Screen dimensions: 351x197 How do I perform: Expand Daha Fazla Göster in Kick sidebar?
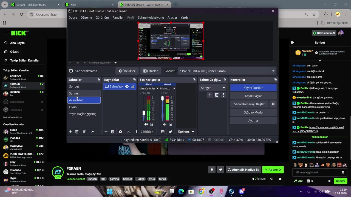pyautogui.click(x=13, y=117)
